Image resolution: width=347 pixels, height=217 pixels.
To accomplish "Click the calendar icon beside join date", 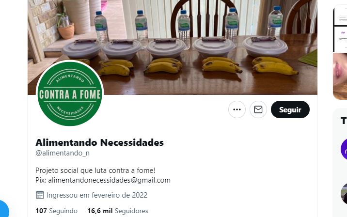I will (40, 195).
